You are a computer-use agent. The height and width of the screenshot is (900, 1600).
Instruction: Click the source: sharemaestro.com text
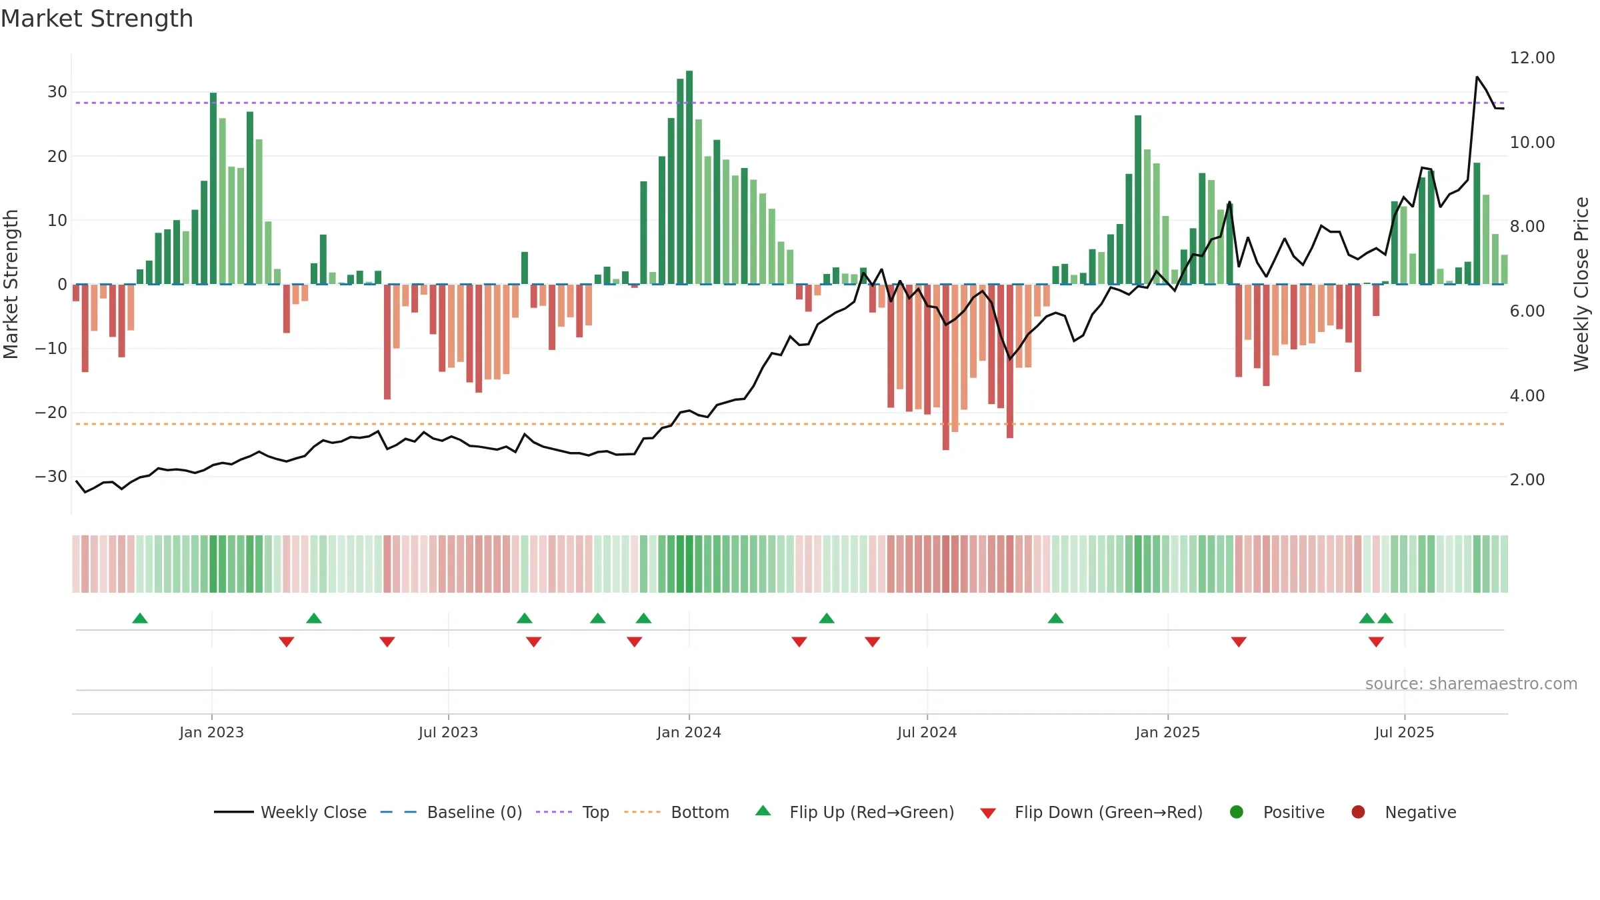click(1471, 683)
